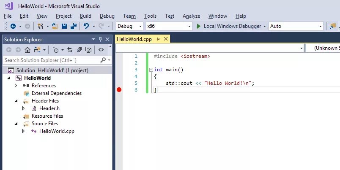The height and width of the screenshot is (170, 340).
Task: Go to Solution Explorer Home view
Action: tap(27, 50)
